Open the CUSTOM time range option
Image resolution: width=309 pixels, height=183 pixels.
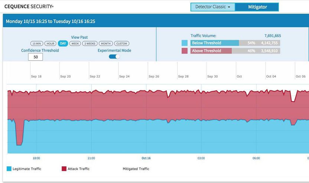click(122, 44)
